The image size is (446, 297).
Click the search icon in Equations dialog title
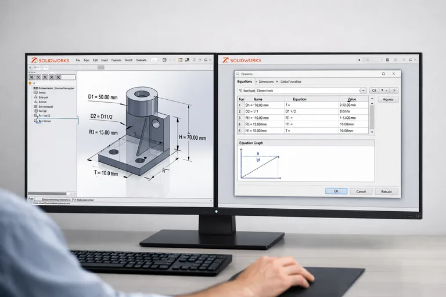pos(238,74)
